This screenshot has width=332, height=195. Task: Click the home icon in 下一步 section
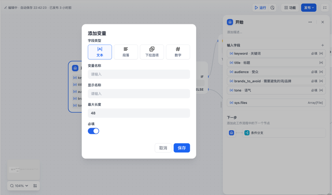pyautogui.click(x=231, y=133)
